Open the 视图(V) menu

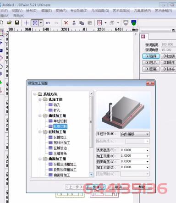pos(17,11)
